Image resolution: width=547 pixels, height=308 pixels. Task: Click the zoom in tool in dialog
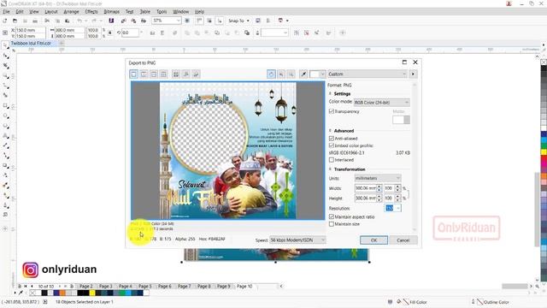click(281, 74)
